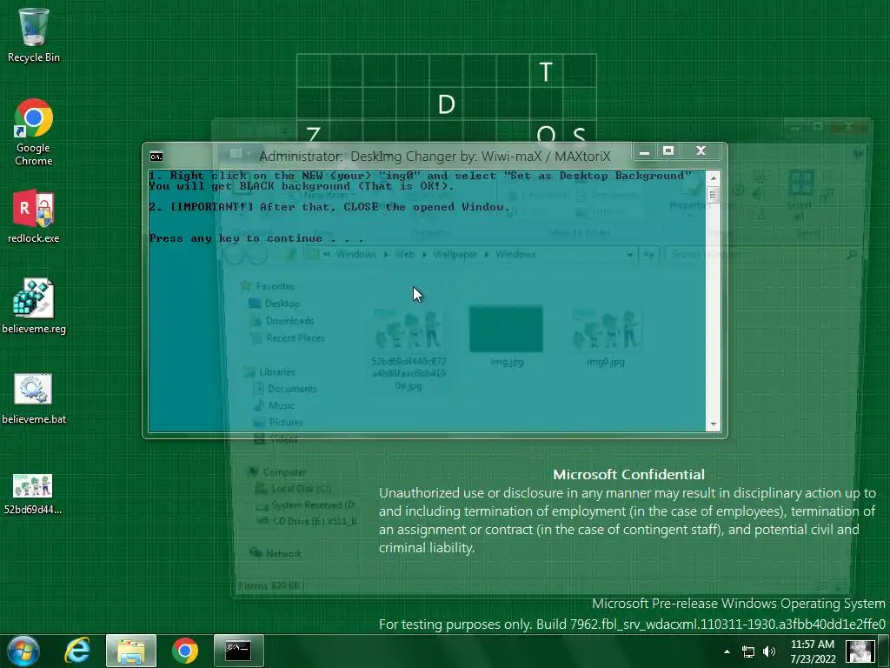This screenshot has height=668, width=890.
Task: Click Select all in the Explorer ribbon
Action: coord(800,195)
